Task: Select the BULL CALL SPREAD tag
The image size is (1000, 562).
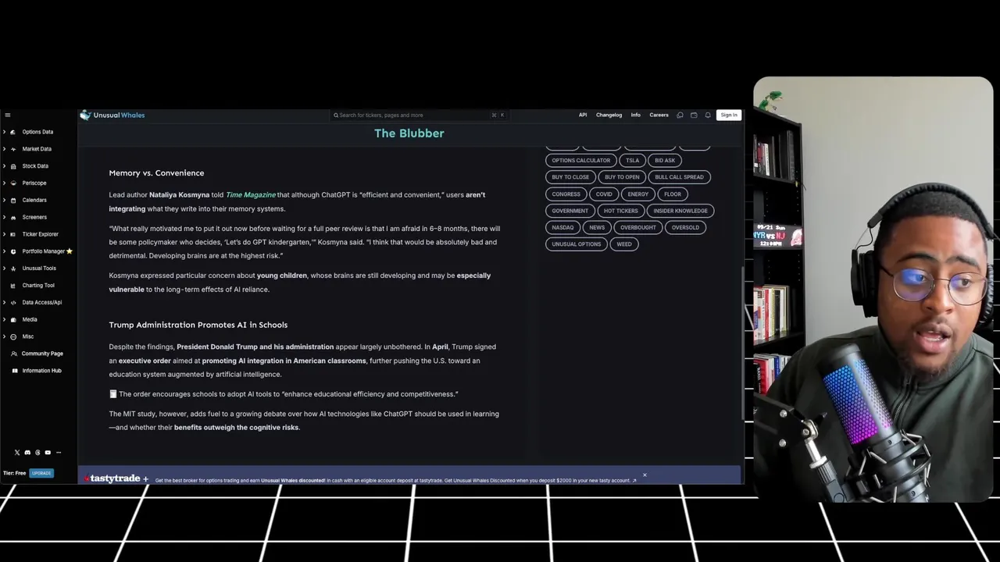Action: tap(680, 177)
